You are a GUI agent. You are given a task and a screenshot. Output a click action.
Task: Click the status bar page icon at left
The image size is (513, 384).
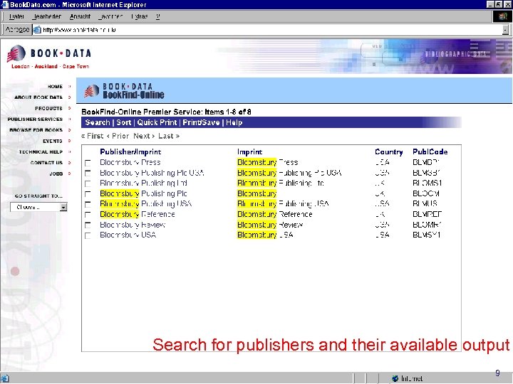point(5,378)
